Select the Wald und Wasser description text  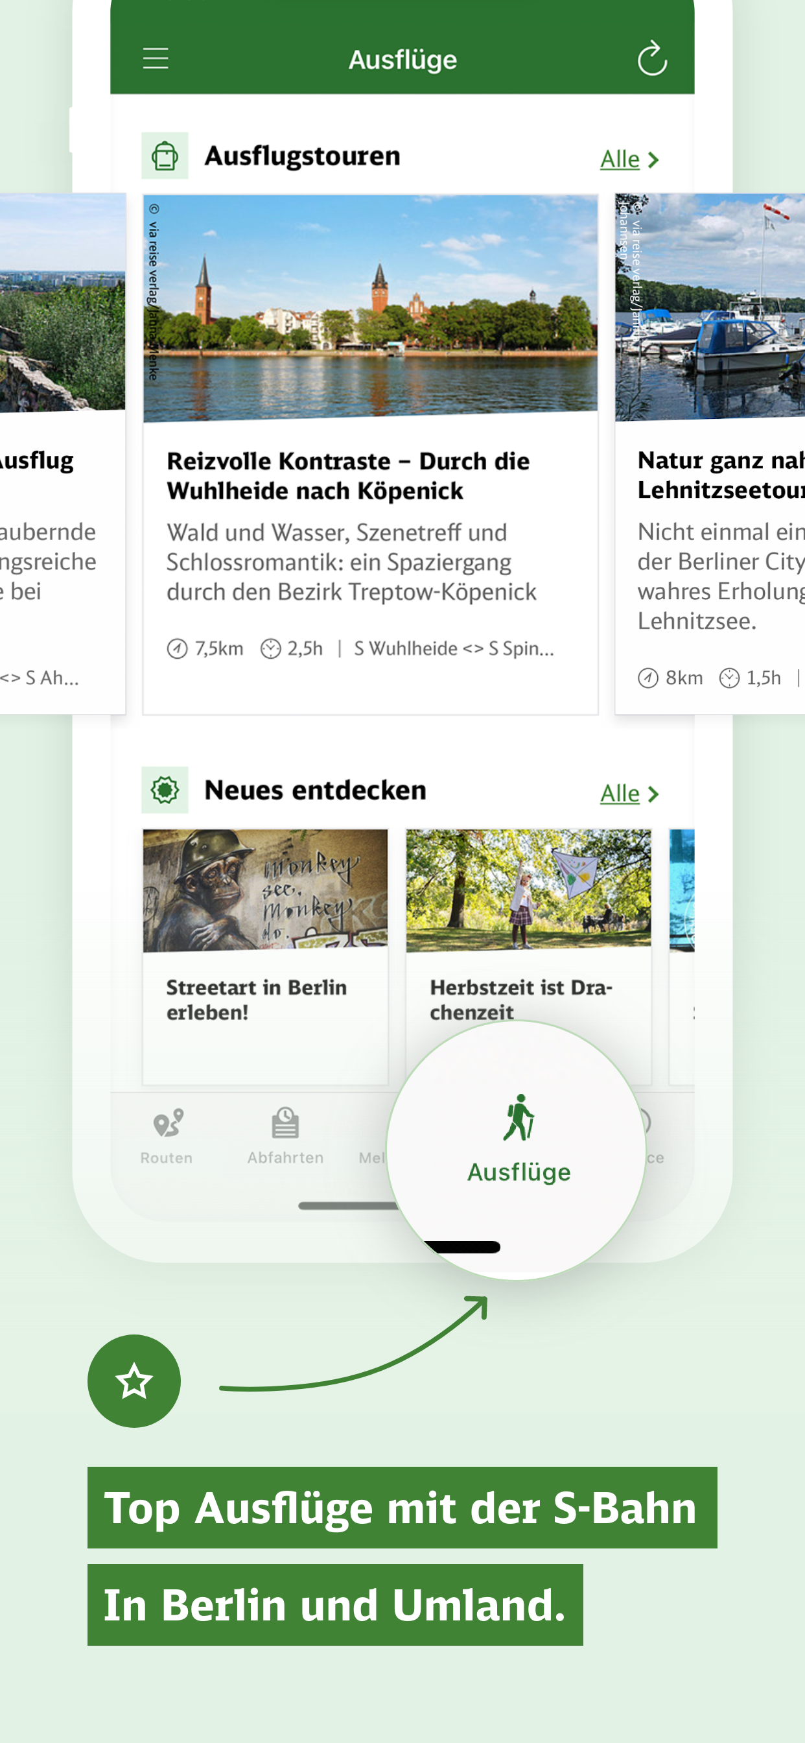pos(351,562)
